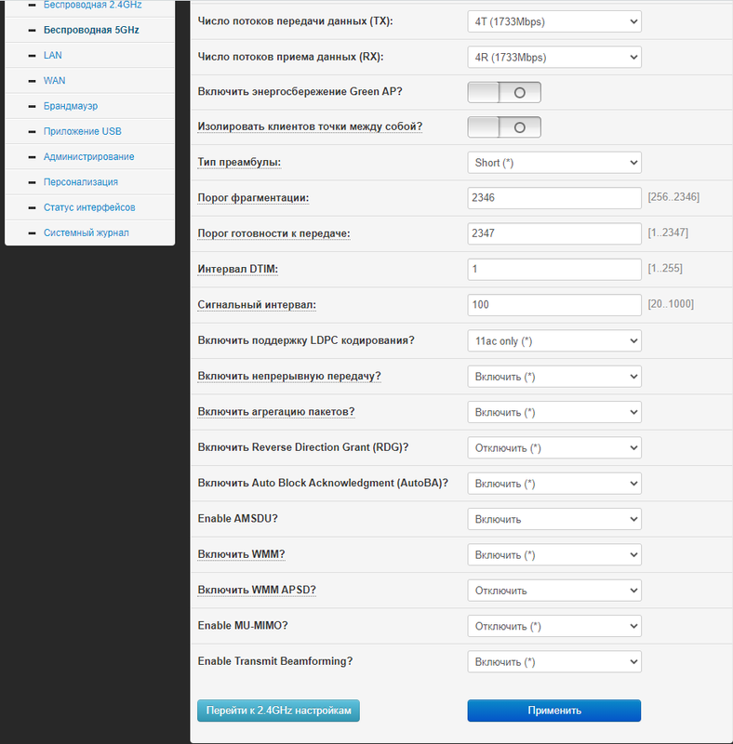Click the Порог фрагментации input field
The width and height of the screenshot is (733, 744).
coord(554,198)
